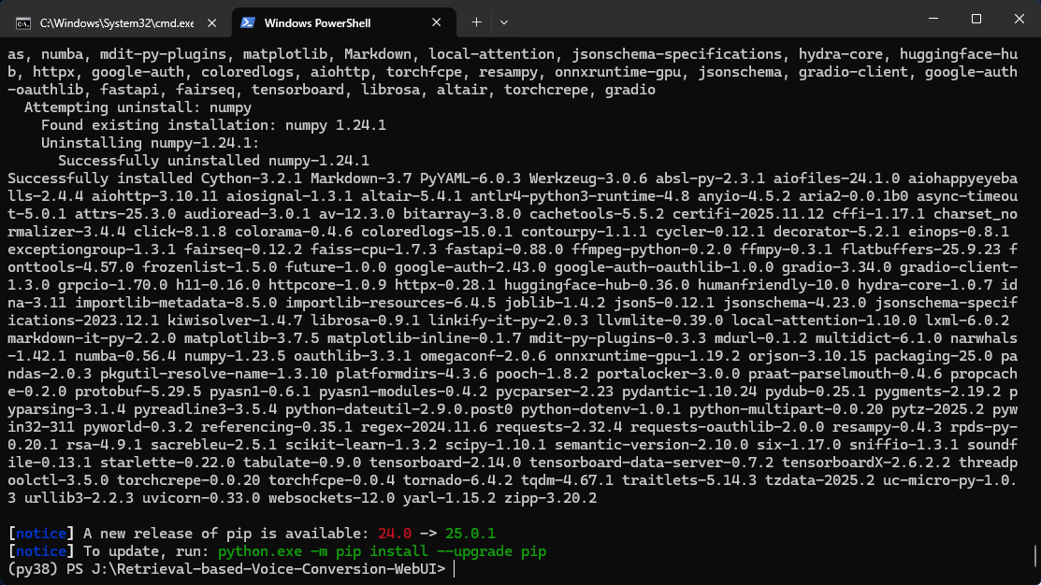Screen dimensions: 1041x585
Task: Click the first '[notice]' label
Action: point(40,534)
